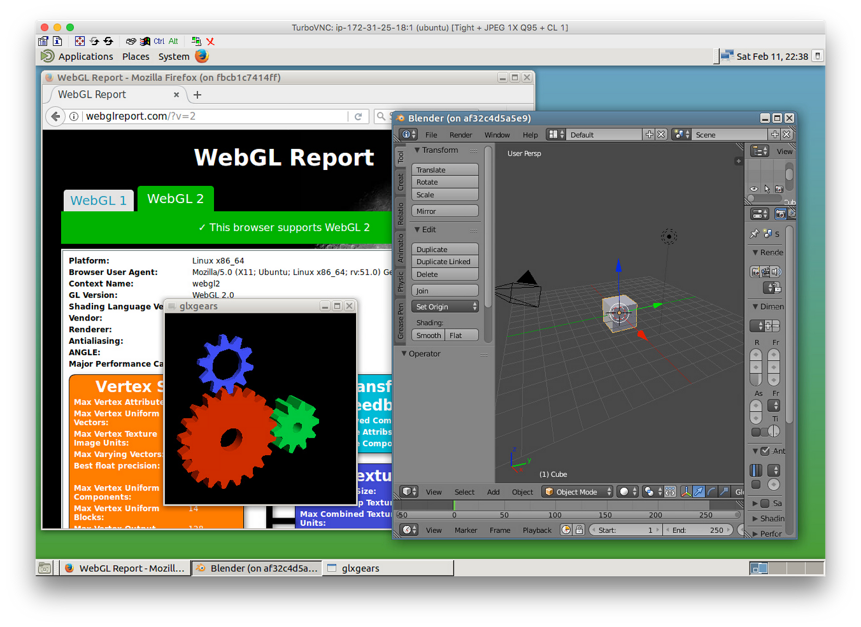Open timeline Marker menu
Screen dimensions: 861x627
click(x=466, y=530)
